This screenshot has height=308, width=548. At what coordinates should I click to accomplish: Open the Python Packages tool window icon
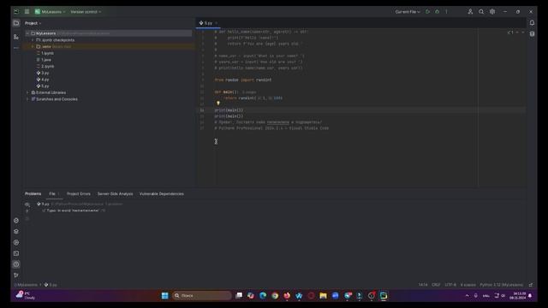click(16, 221)
